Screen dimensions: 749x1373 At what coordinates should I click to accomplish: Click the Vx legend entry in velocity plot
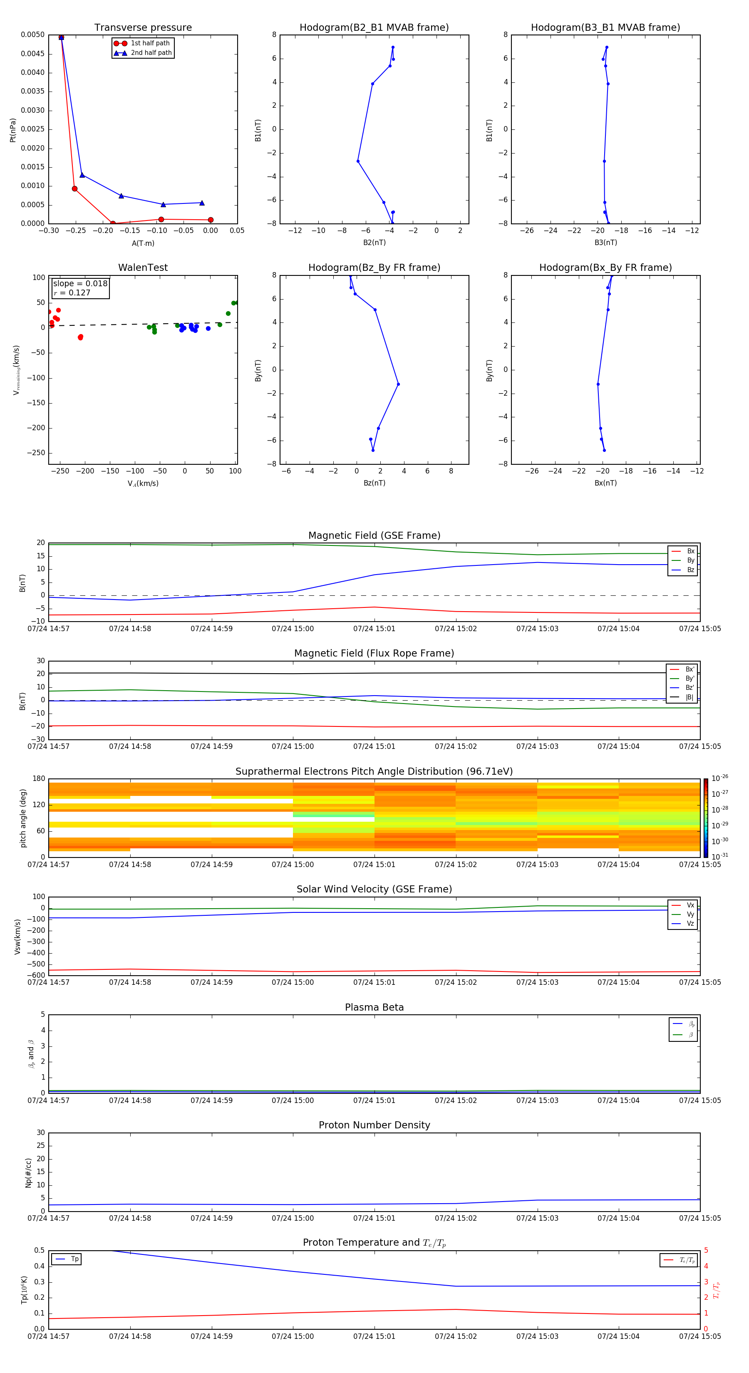tap(683, 906)
